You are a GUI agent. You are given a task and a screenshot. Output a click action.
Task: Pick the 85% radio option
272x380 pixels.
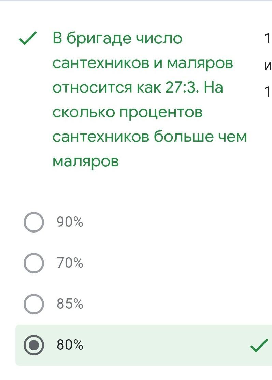34,304
